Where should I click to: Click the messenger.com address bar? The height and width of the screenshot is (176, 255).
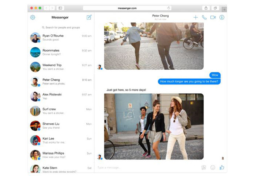click(127, 8)
